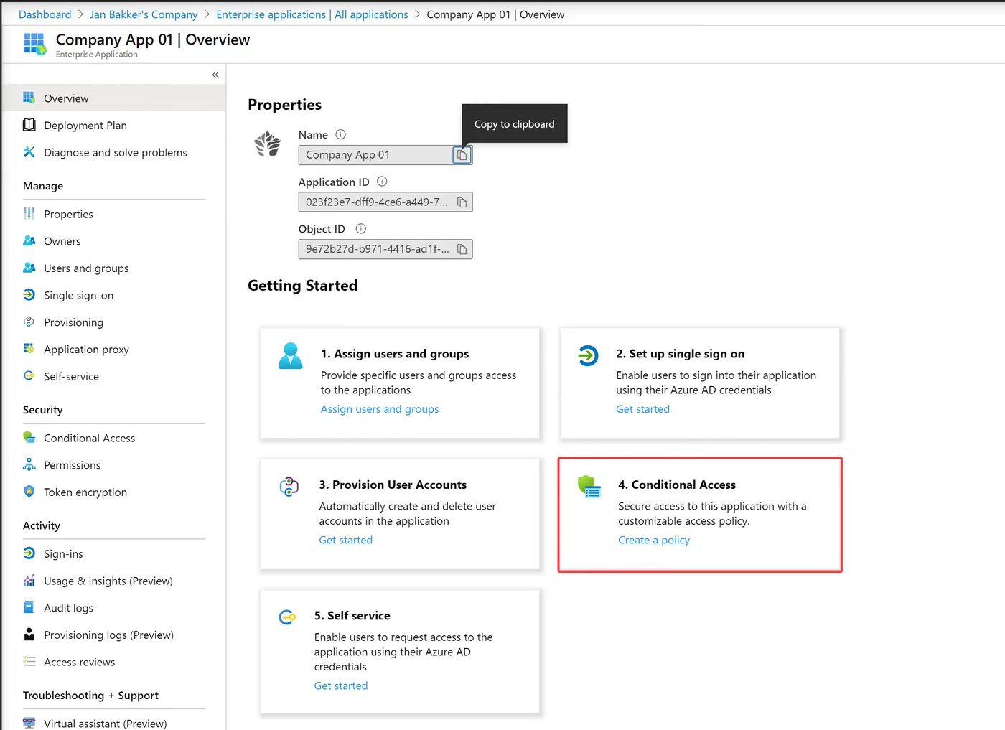
Task: Click the Access reviews list icon
Action: click(x=29, y=662)
